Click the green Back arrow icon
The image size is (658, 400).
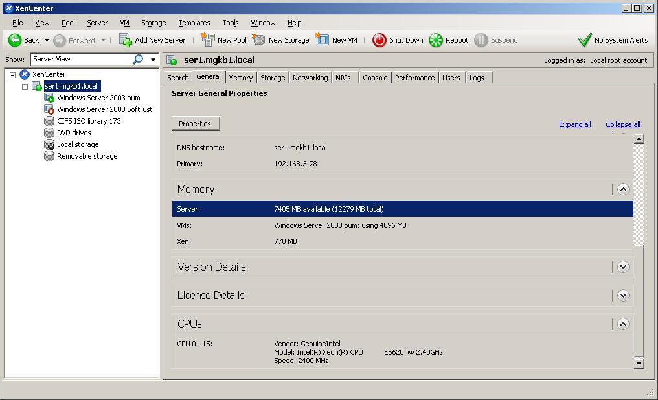pos(15,40)
